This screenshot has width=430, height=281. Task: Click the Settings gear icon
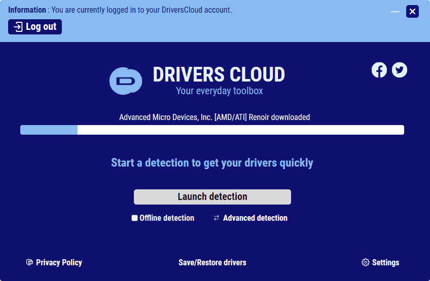click(365, 262)
